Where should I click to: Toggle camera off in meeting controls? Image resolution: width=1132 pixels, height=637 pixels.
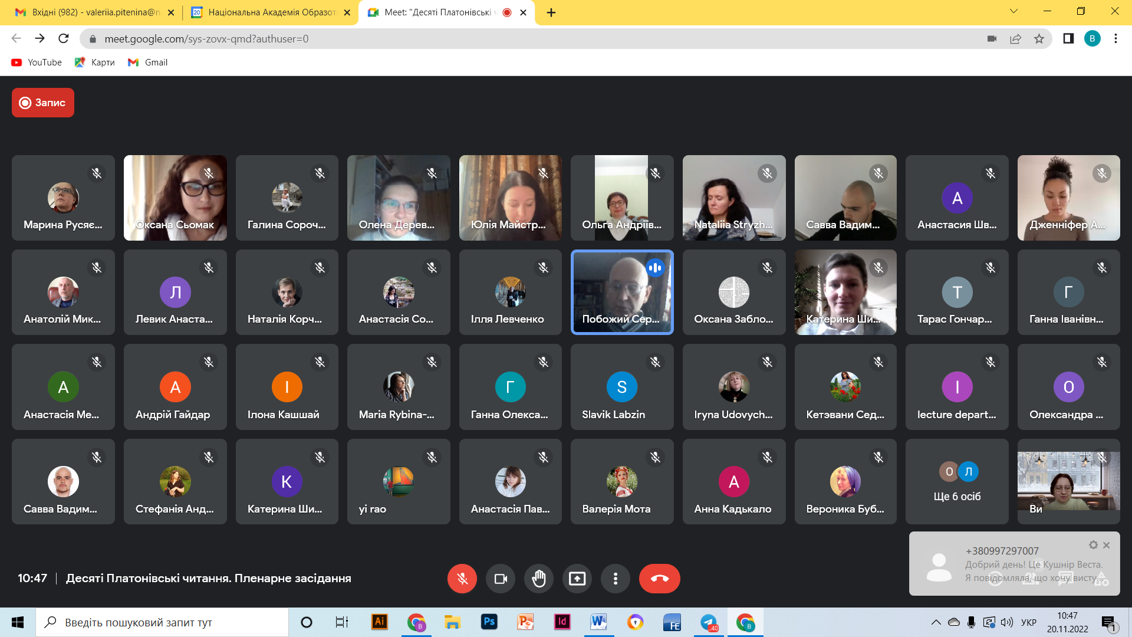501,579
